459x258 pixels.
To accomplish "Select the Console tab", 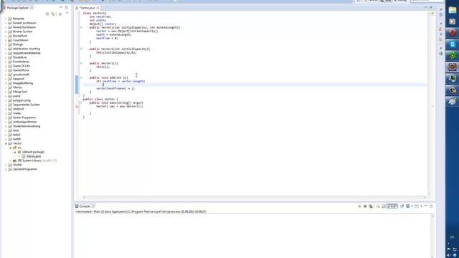I will coord(85,206).
